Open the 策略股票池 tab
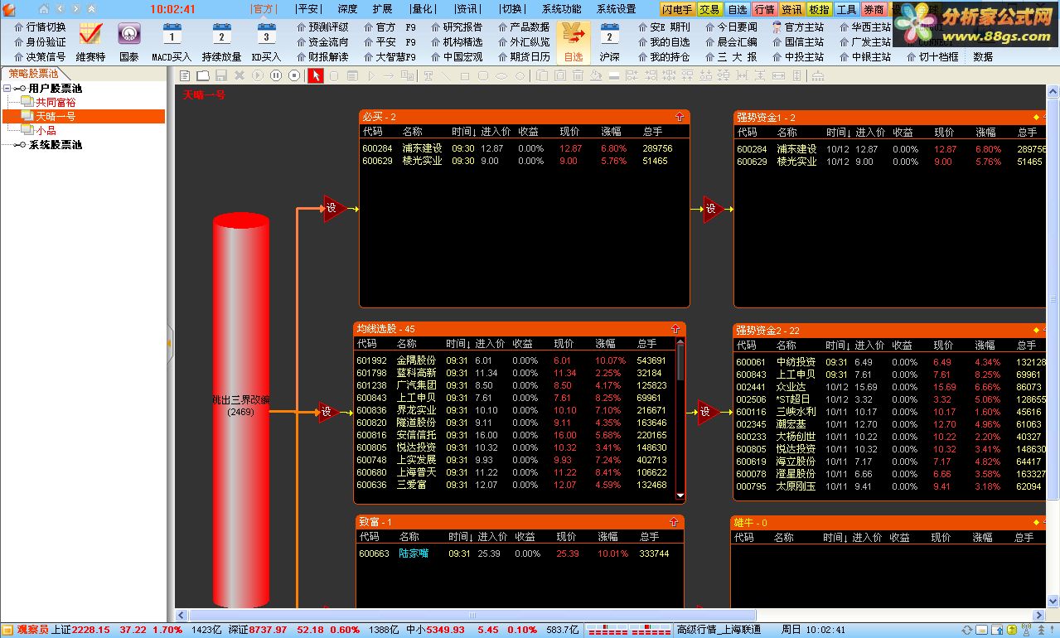The height and width of the screenshot is (638, 1060). pyautogui.click(x=35, y=74)
